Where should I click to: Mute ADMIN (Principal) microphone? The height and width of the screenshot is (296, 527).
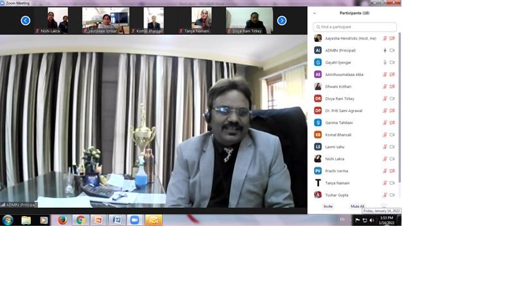tap(385, 50)
